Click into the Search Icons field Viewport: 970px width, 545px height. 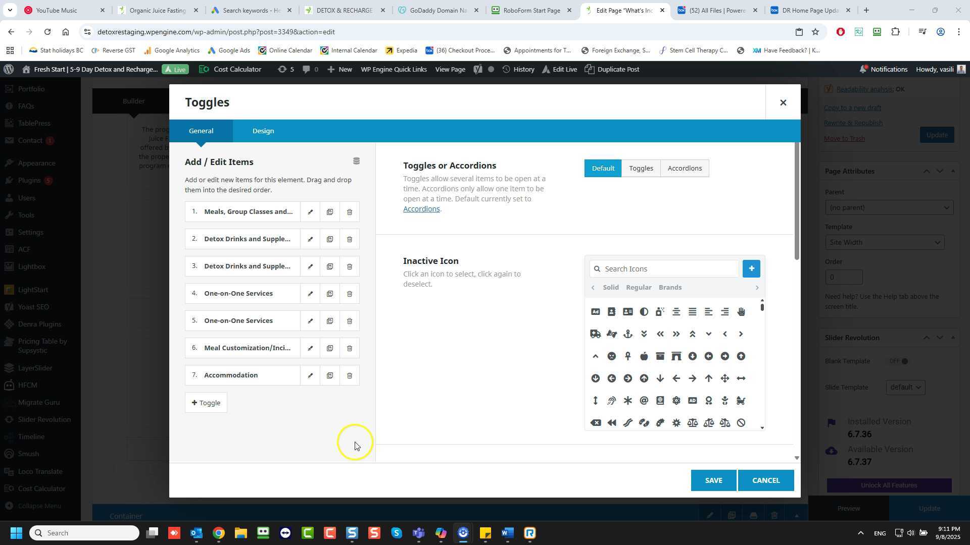667,269
